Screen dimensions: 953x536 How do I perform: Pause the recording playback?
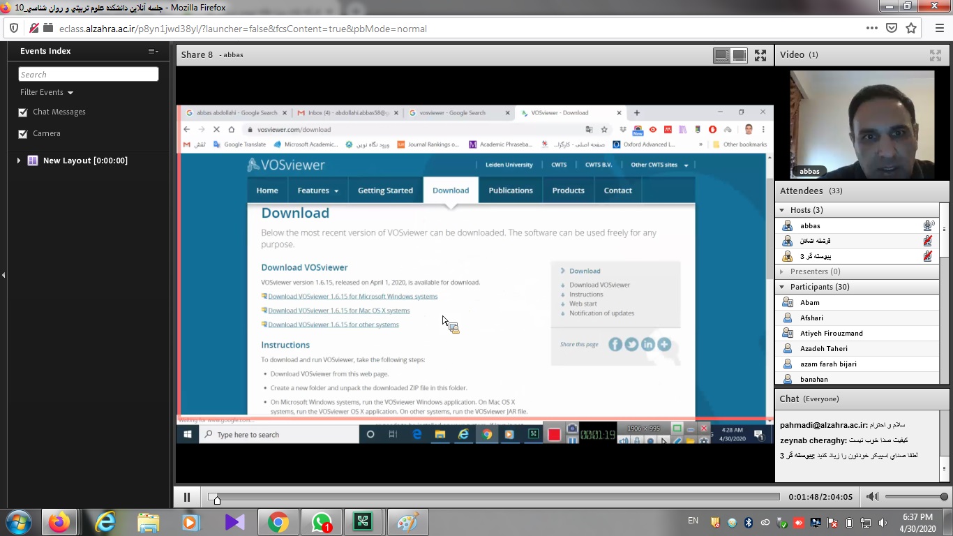pyautogui.click(x=187, y=497)
